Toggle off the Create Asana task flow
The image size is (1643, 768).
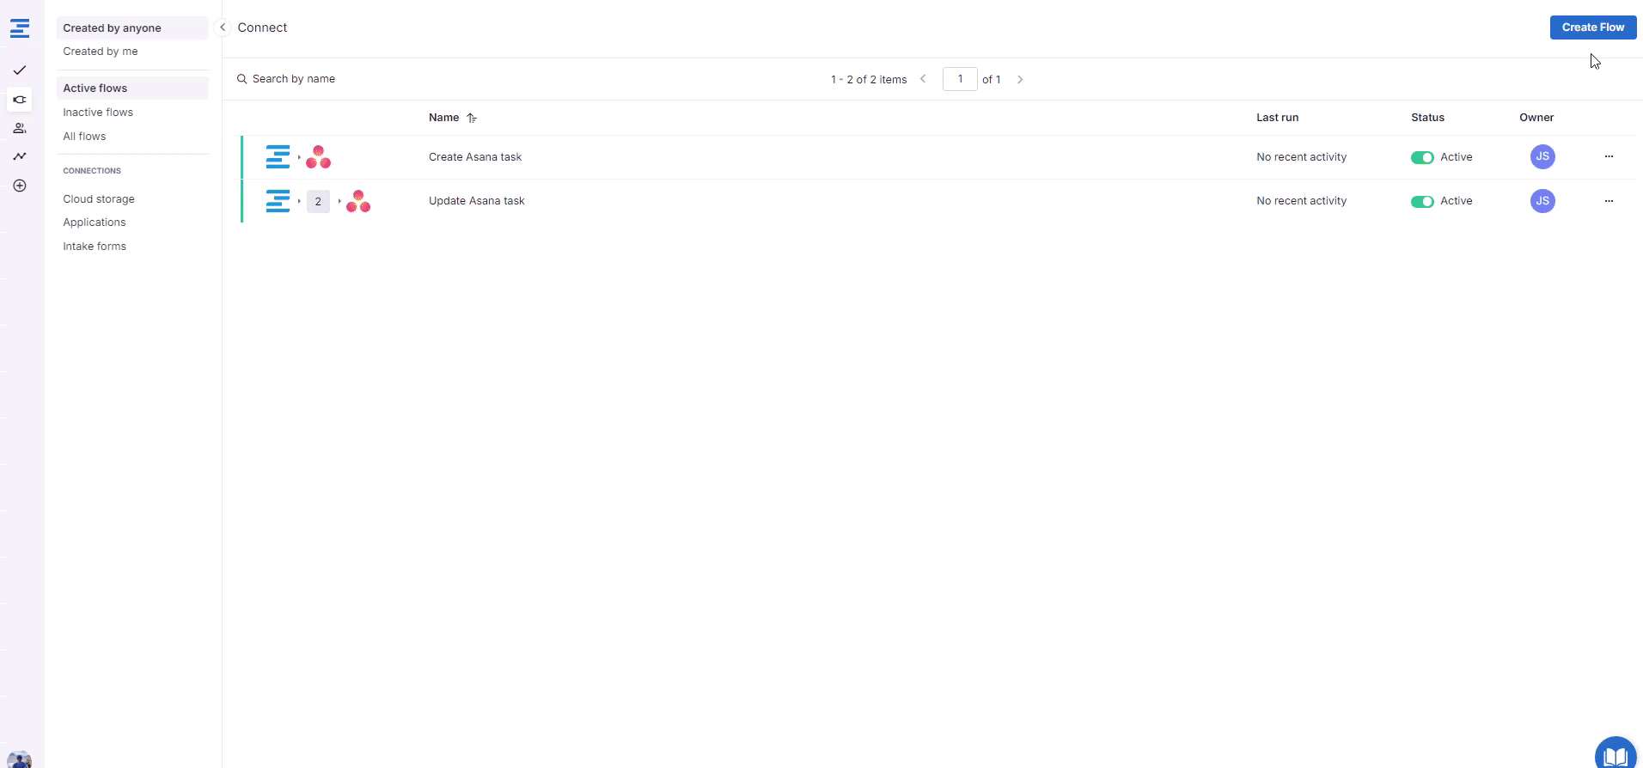click(1421, 157)
